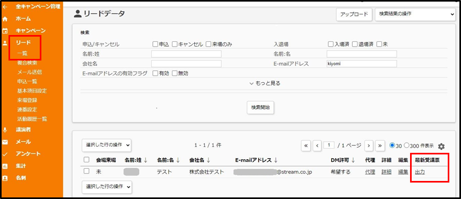Open the upper 選択した行の操作 dropdown
This screenshot has height=199, width=461.
coord(107,145)
